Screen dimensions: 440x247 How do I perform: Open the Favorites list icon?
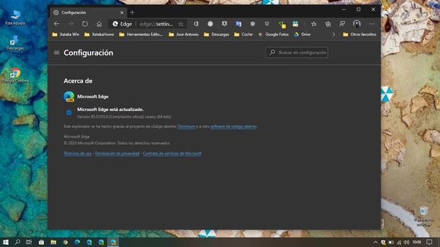point(313,24)
